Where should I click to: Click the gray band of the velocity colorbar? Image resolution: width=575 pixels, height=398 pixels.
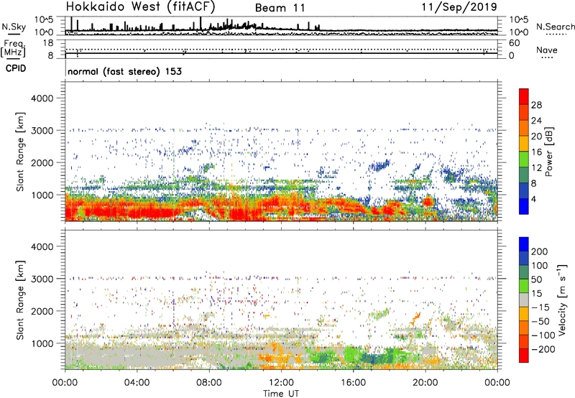pyautogui.click(x=524, y=300)
